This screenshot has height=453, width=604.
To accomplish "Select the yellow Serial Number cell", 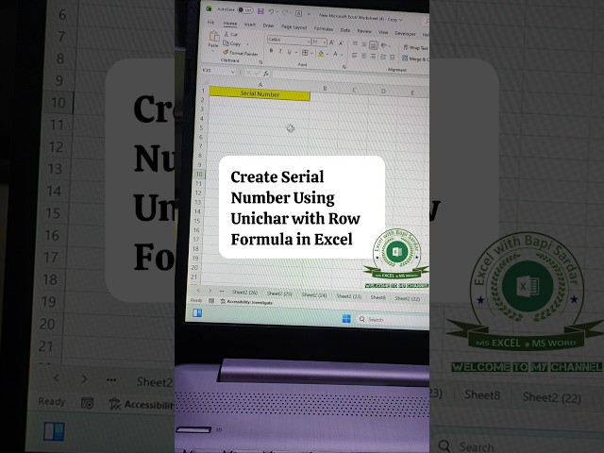I will 260,93.
